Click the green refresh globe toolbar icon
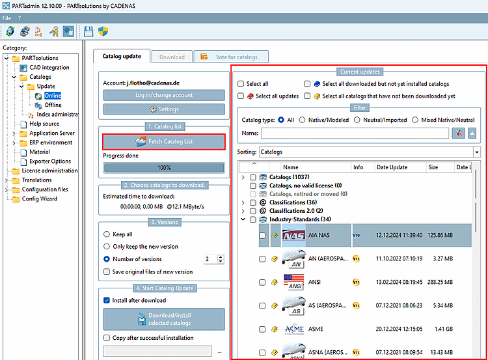Viewport: 488px width, 360px height. click(10, 31)
